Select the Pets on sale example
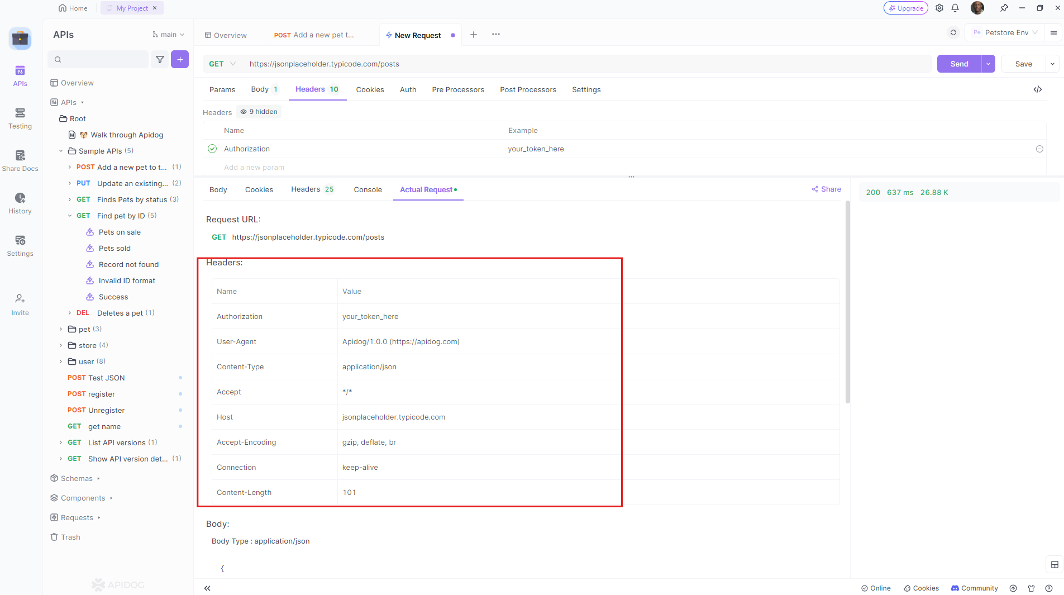 (x=120, y=232)
